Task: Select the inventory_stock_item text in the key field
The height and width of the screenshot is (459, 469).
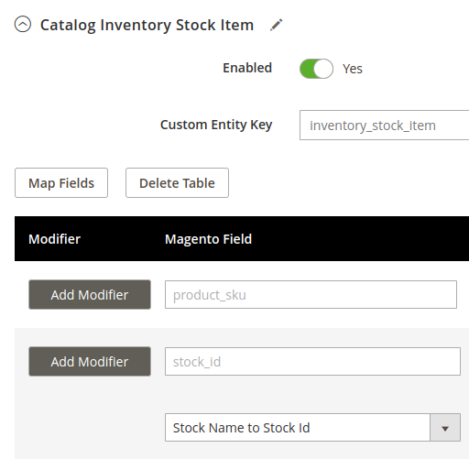Action: coord(373,126)
